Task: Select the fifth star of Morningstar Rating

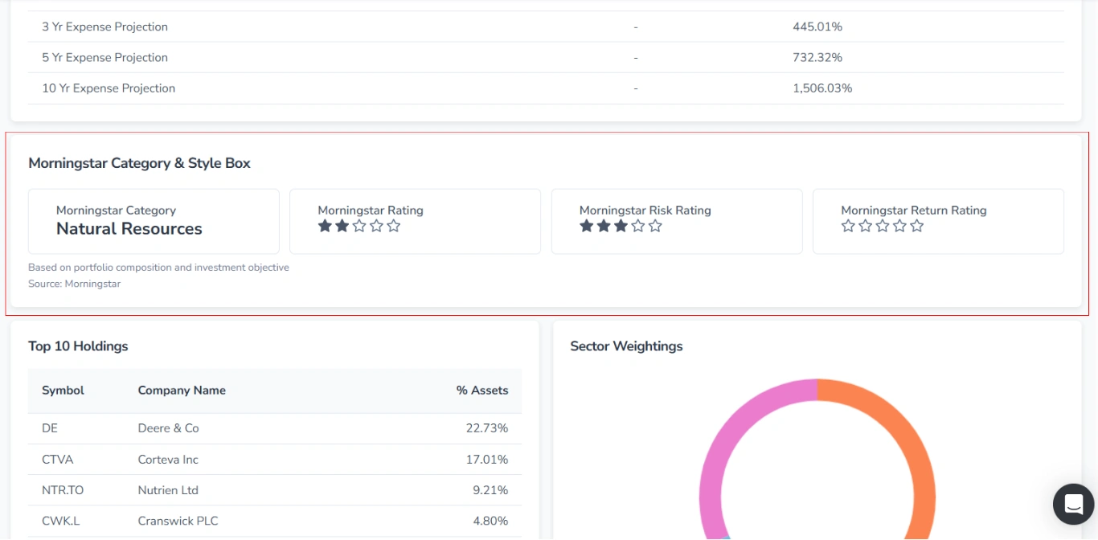Action: click(x=393, y=226)
